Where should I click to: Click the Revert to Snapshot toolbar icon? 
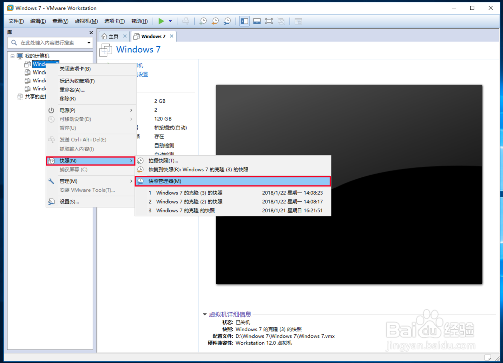215,21
